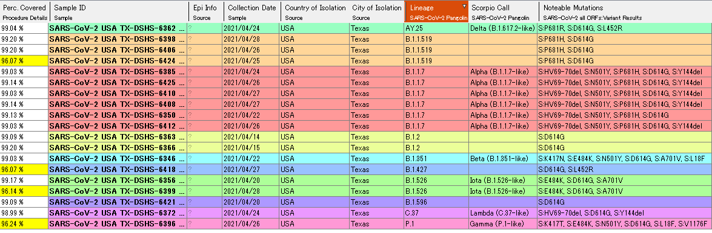Open Epi Info icon for TX-DSHS-6399 row
This screenshot has width=712, height=233.
pyautogui.click(x=190, y=191)
